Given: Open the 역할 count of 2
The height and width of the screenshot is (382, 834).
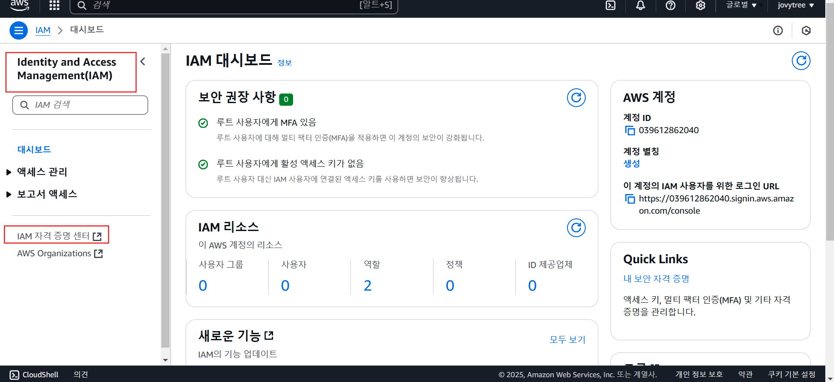Looking at the screenshot, I should 368,285.
